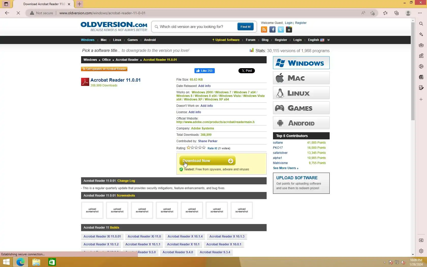
Task: Click the Upload Software nav link
Action: [226, 40]
